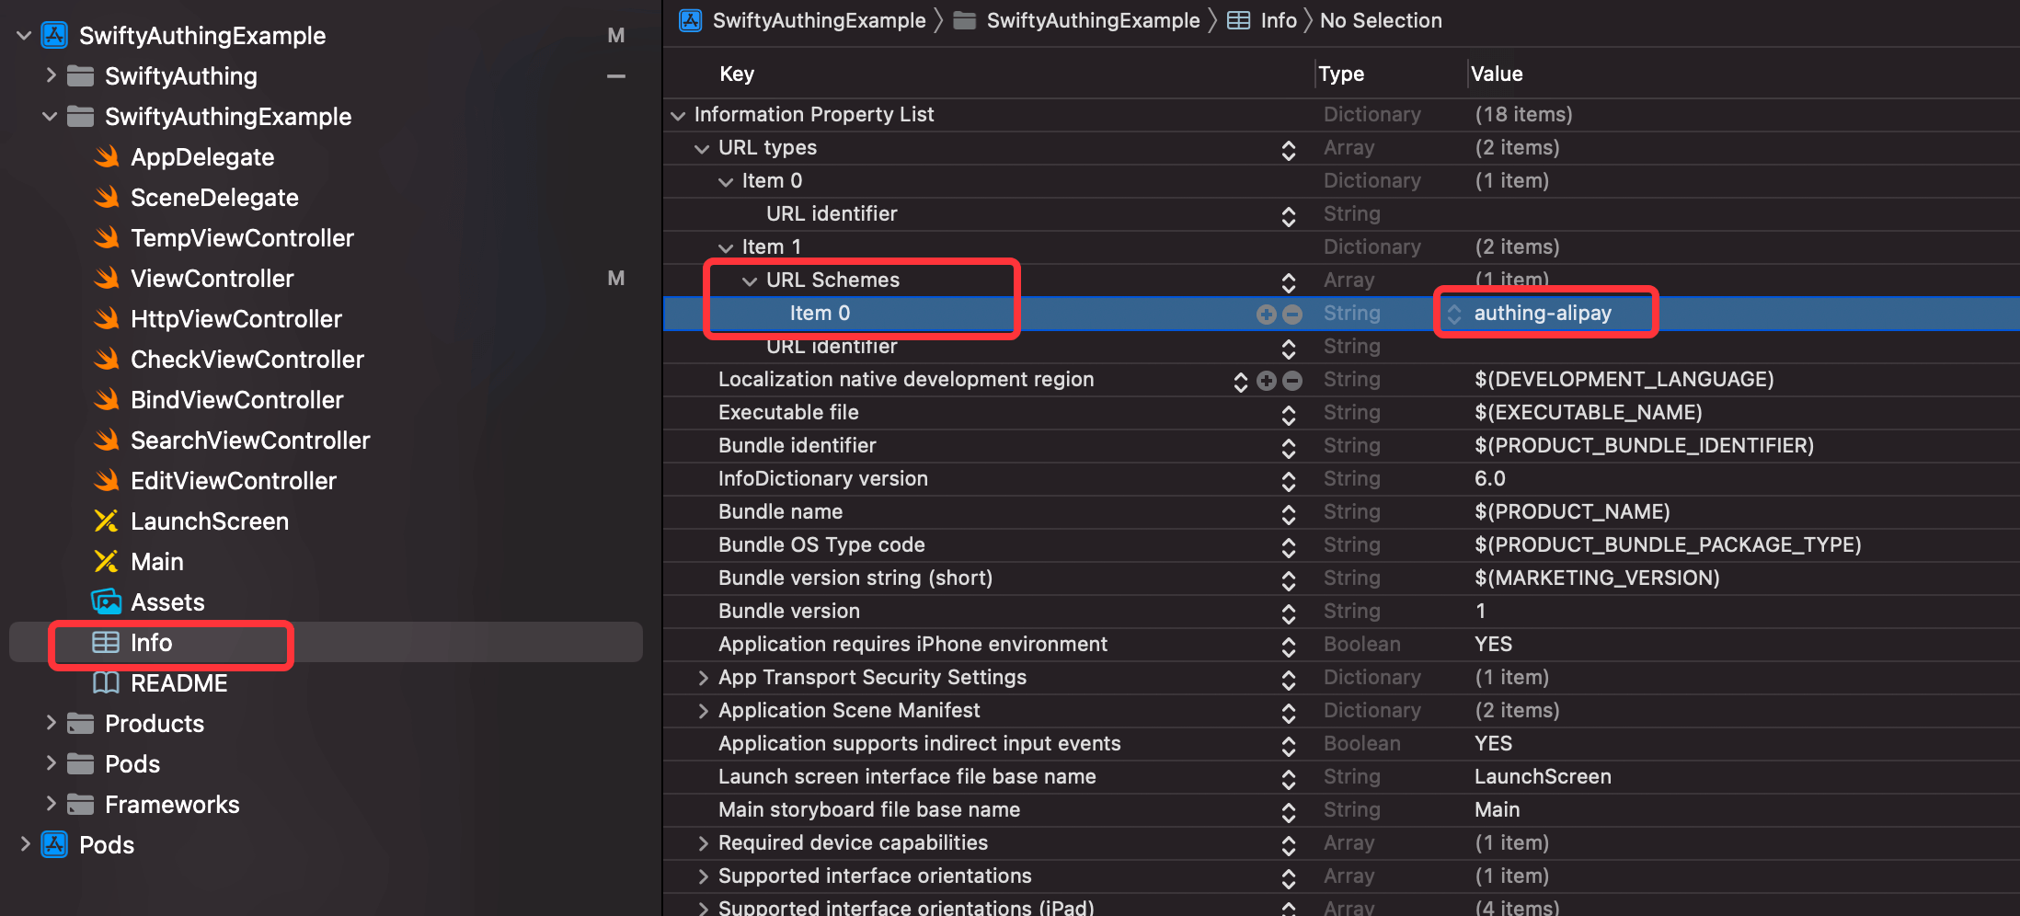Open key stepper for Bundle identifier row
This screenshot has width=2020, height=916.
click(1288, 447)
